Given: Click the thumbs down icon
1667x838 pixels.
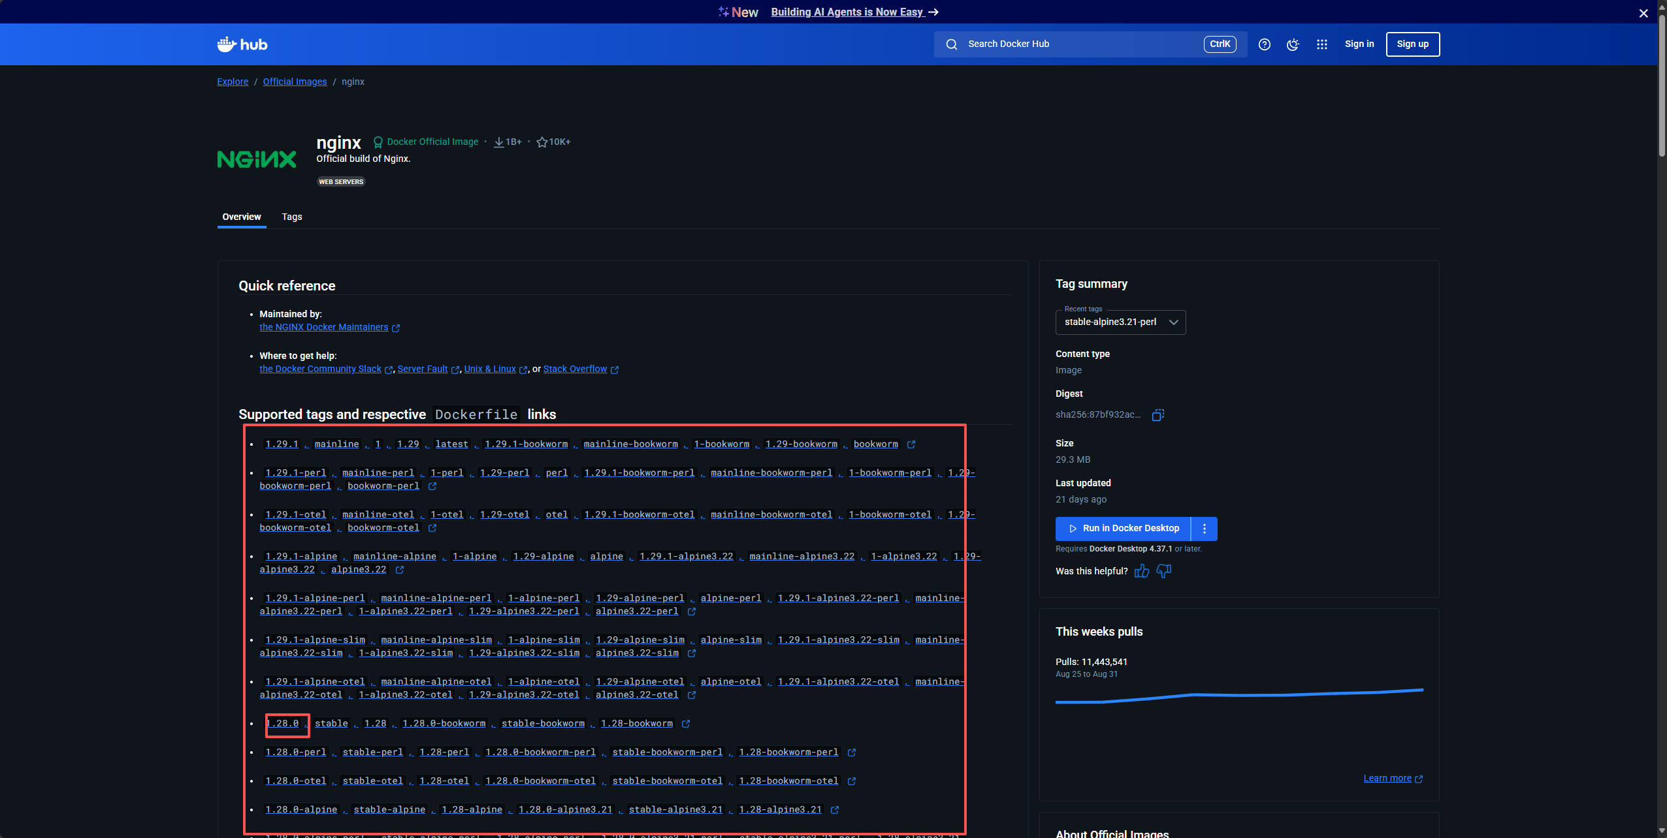Looking at the screenshot, I should coord(1164,572).
